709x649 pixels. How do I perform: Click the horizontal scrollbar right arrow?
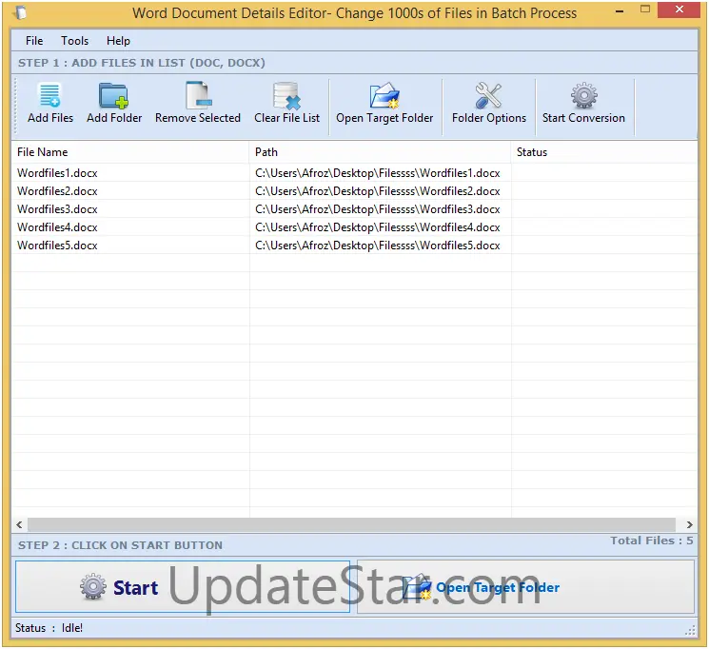pos(690,524)
